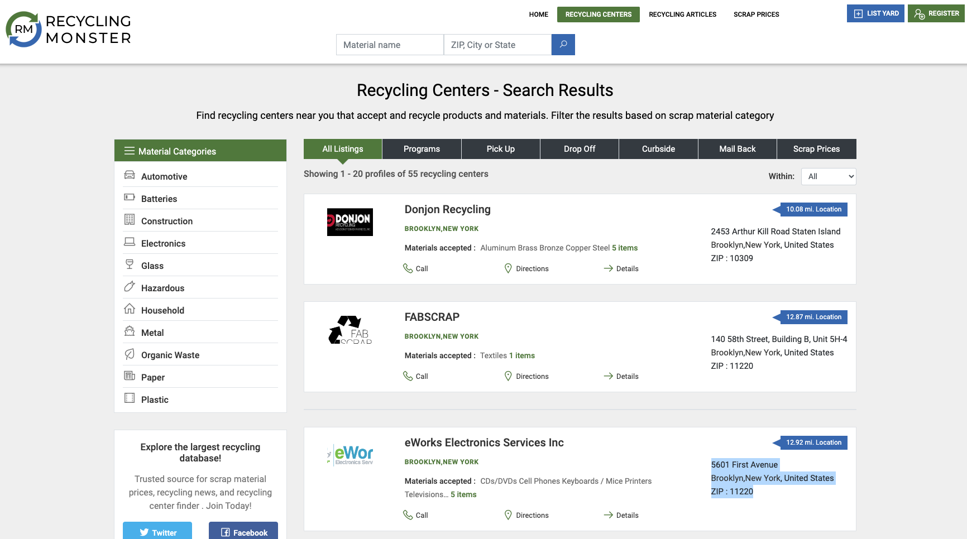The width and height of the screenshot is (967, 539).
Task: Click phone icon for eWorks Electronics
Action: (408, 515)
